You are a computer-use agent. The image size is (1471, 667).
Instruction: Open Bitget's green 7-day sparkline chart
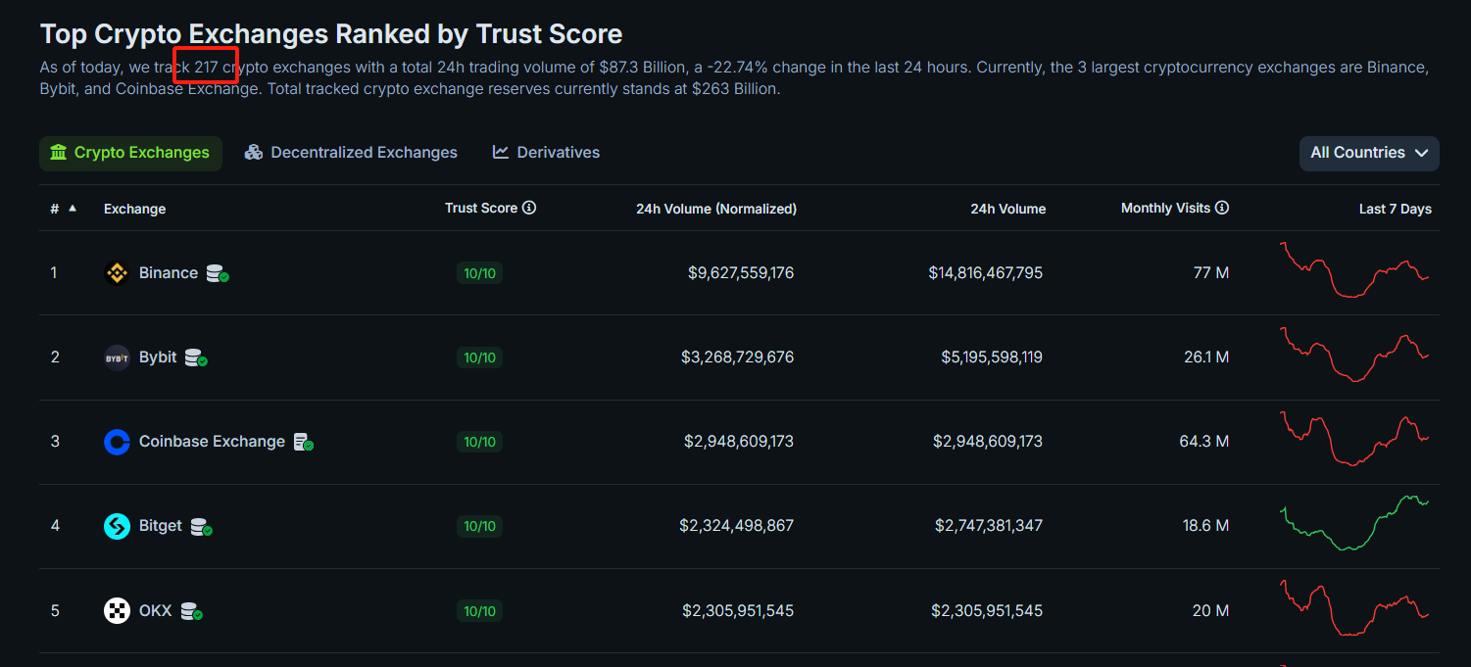tap(1355, 523)
